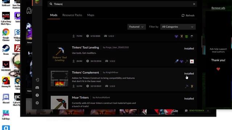Click Installed for Tinkers' Tool Leveling
Screen dimensions: 232x130
pyautogui.click(x=189, y=48)
